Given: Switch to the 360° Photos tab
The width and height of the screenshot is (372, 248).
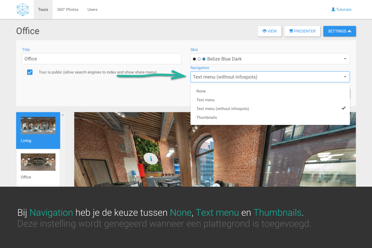Looking at the screenshot, I should (x=68, y=10).
